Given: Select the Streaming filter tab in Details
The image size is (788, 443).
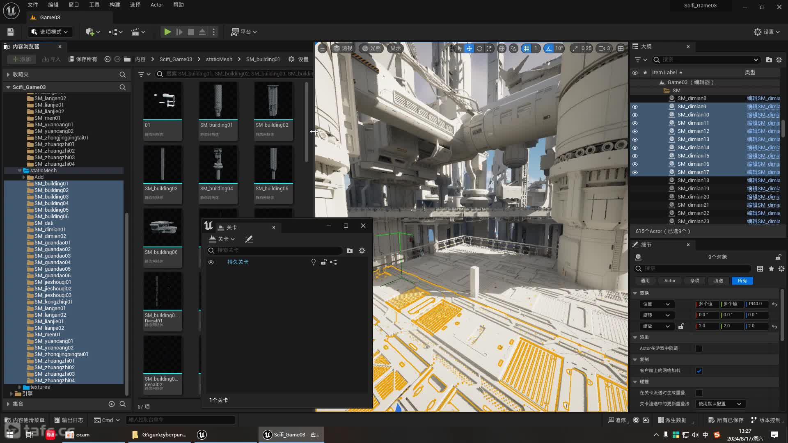Looking at the screenshot, I should pyautogui.click(x=718, y=281).
